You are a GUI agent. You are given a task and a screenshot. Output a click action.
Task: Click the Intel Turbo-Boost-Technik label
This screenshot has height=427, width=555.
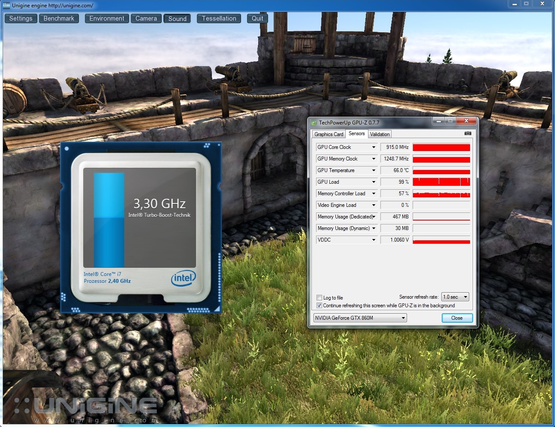coord(159,215)
